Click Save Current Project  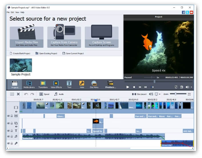click(x=73, y=53)
